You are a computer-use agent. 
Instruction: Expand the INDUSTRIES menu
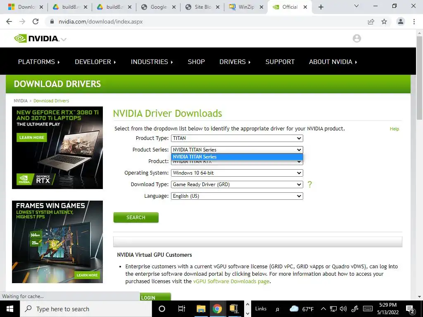[152, 62]
